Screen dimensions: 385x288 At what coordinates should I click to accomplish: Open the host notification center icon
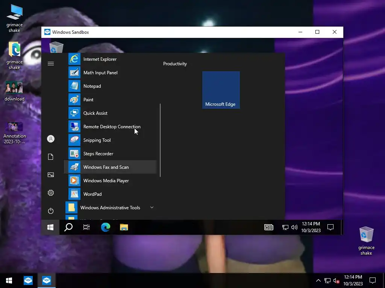click(373, 280)
